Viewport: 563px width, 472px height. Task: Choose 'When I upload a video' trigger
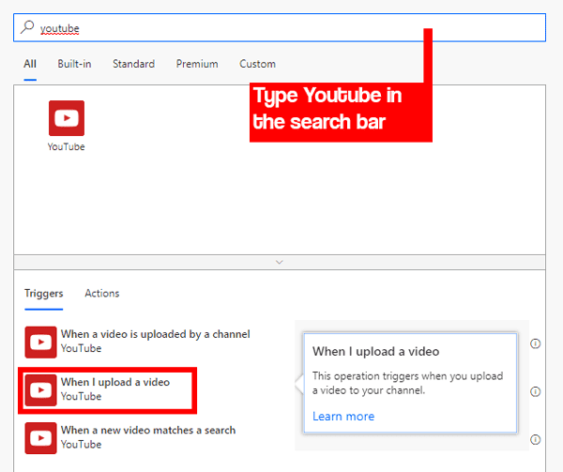tap(114, 382)
